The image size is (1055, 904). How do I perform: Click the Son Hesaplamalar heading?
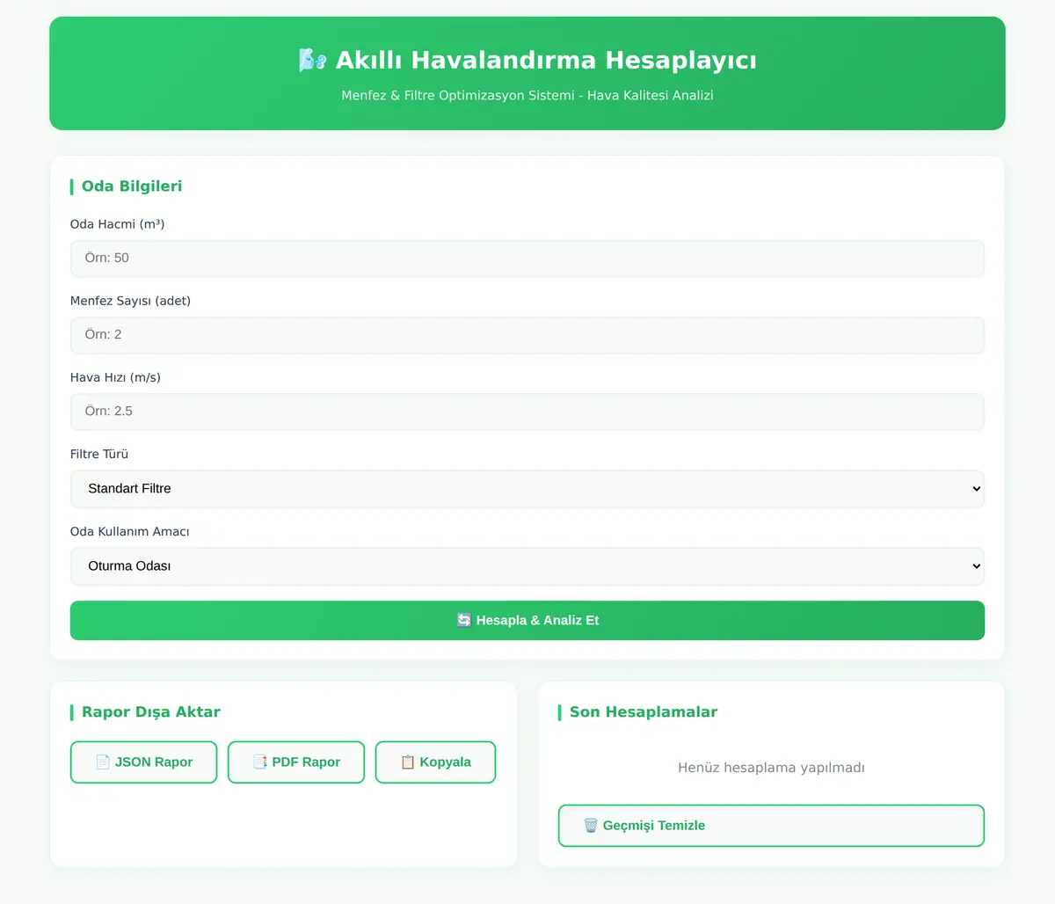coord(644,712)
